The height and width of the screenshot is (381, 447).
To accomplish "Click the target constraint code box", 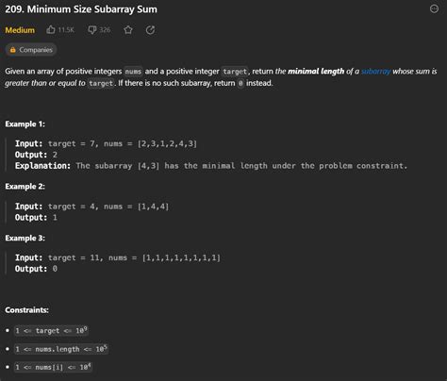I will (51, 331).
